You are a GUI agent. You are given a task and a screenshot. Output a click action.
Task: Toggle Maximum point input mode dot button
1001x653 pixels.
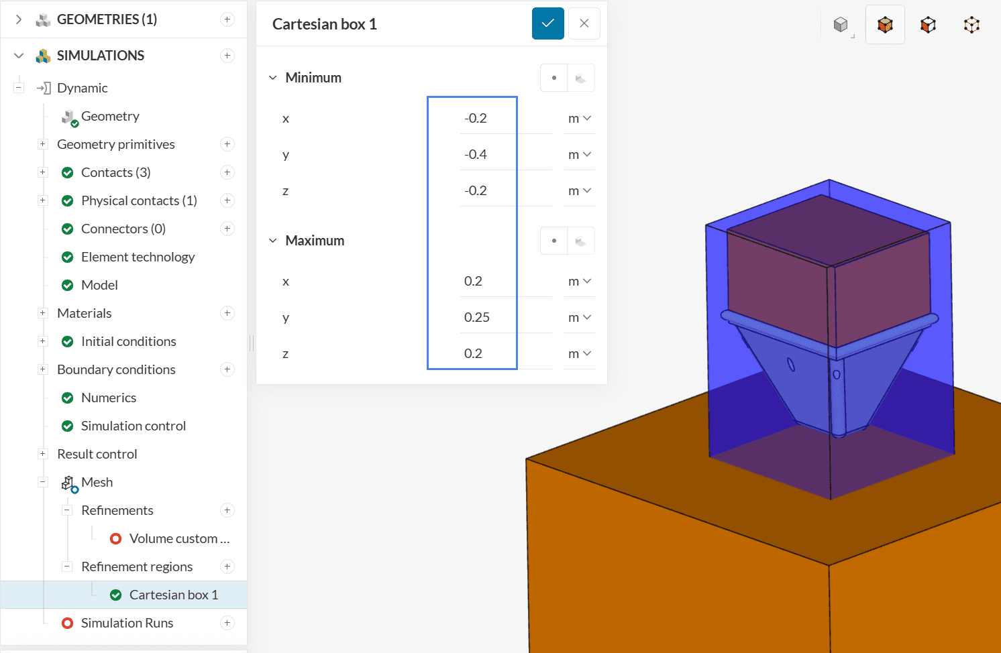554,241
